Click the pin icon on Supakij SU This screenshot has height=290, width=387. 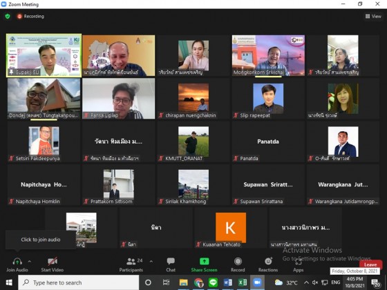pyautogui.click(x=12, y=72)
